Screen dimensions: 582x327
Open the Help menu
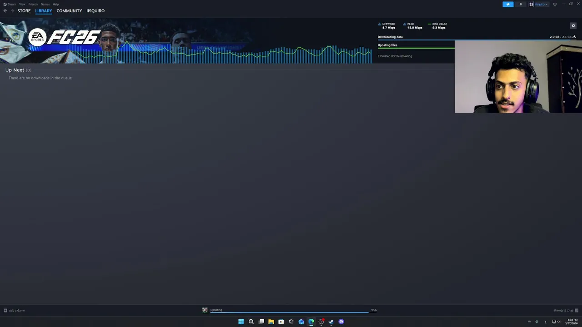[55, 4]
